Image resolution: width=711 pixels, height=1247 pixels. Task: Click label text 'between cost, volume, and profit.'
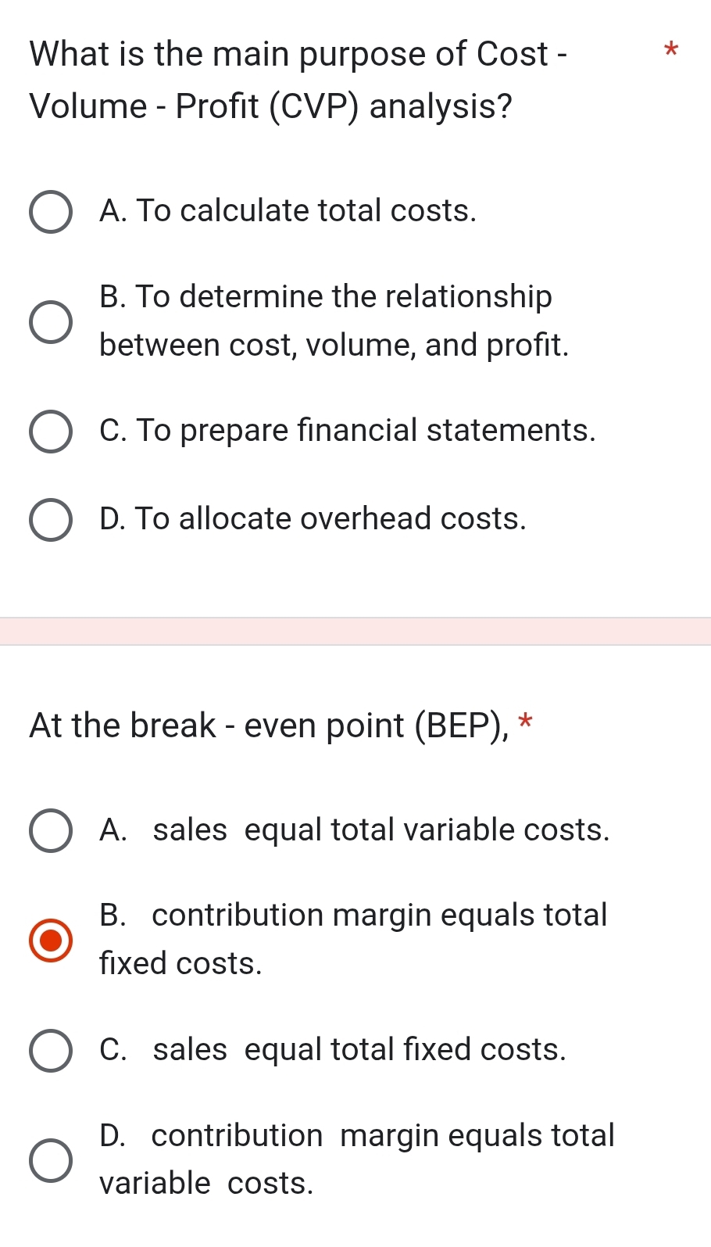click(334, 345)
